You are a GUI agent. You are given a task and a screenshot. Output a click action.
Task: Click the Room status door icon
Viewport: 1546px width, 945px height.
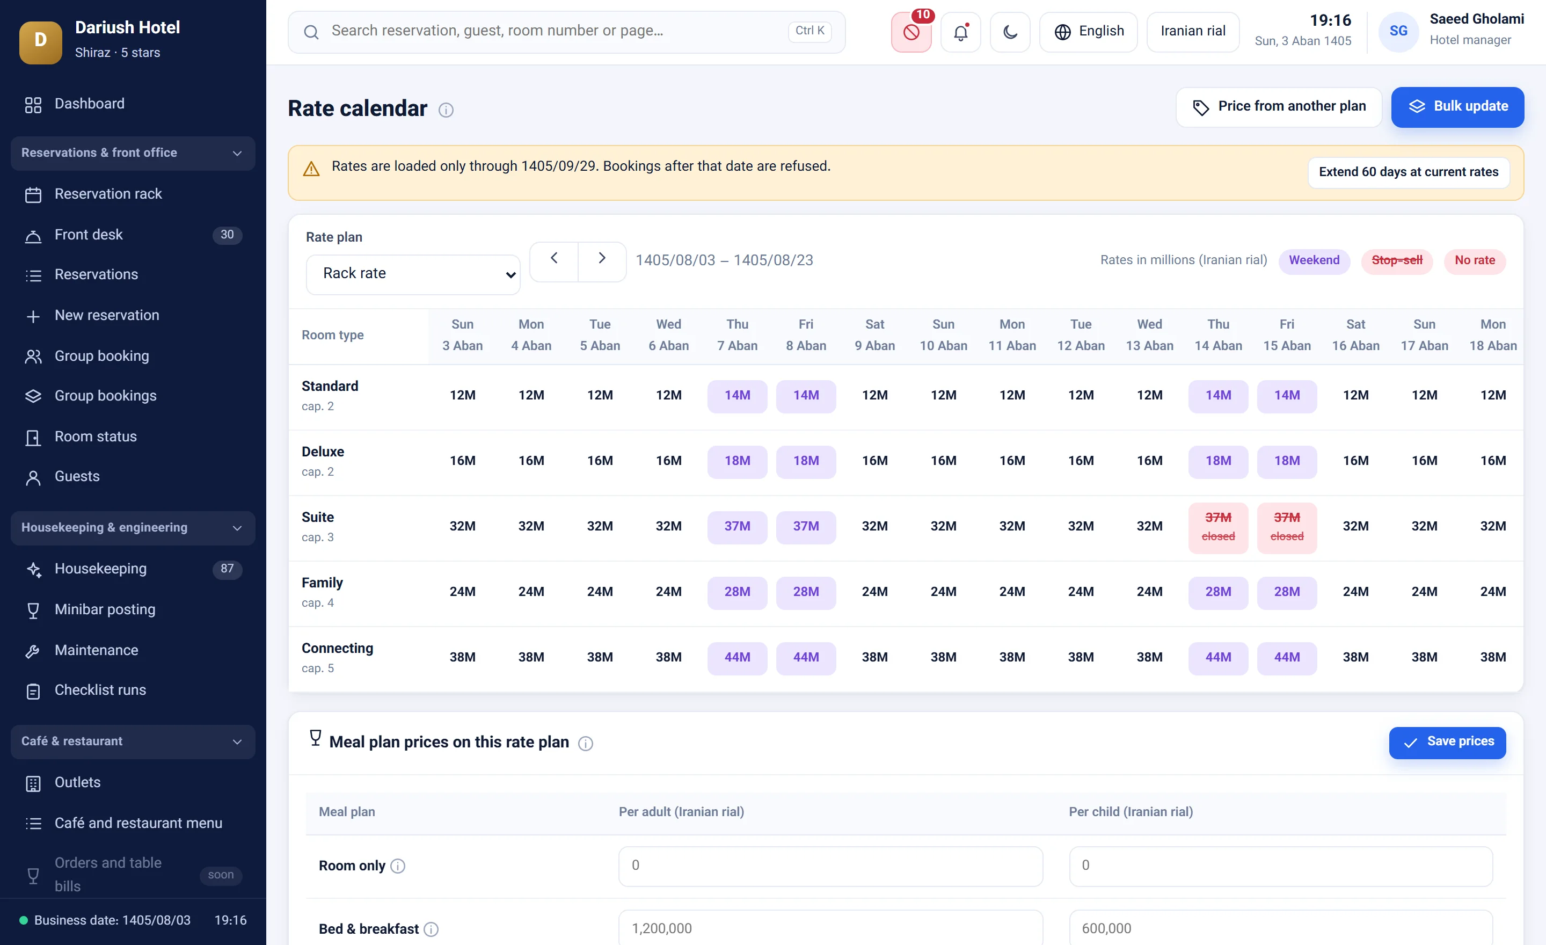pyautogui.click(x=33, y=438)
